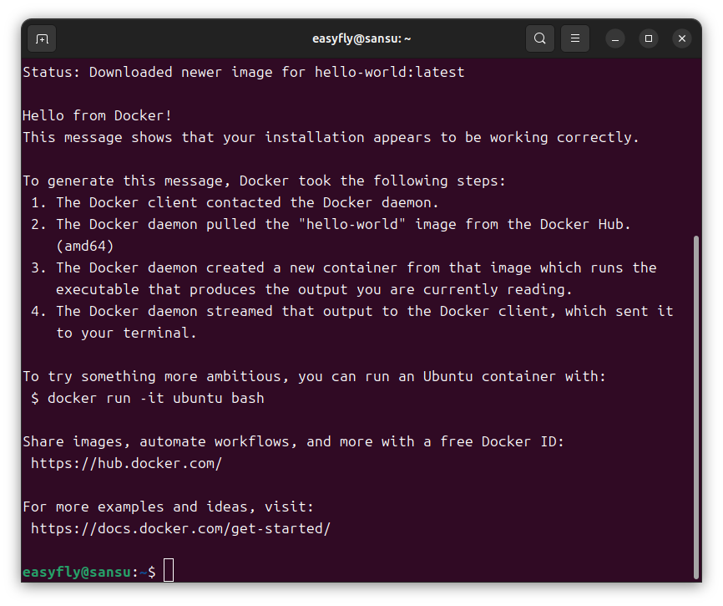723x606 pixels.
Task: Maximize the terminal window
Action: point(649,38)
